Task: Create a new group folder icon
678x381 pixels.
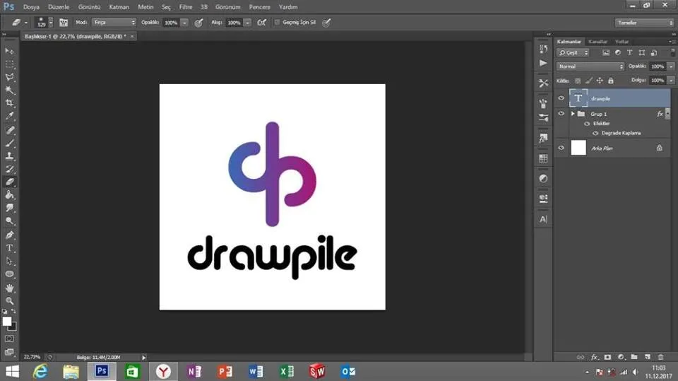Action: 634,357
